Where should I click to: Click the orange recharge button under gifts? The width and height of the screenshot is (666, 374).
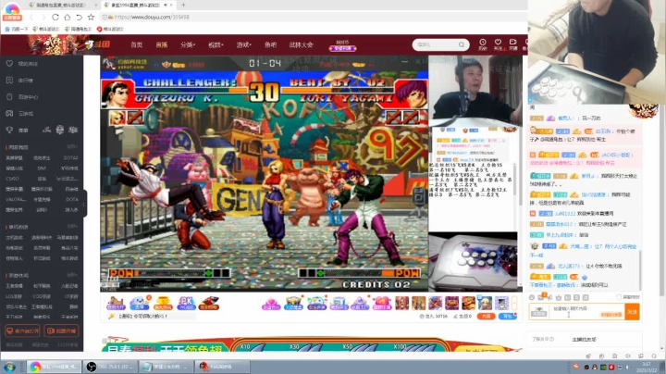click(486, 317)
